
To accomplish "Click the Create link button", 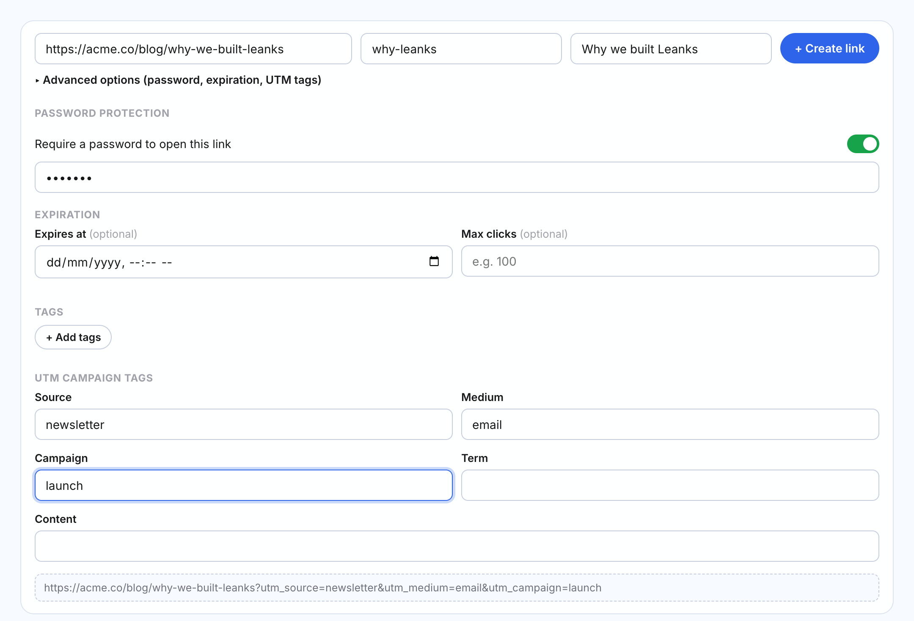I will 829,49.
